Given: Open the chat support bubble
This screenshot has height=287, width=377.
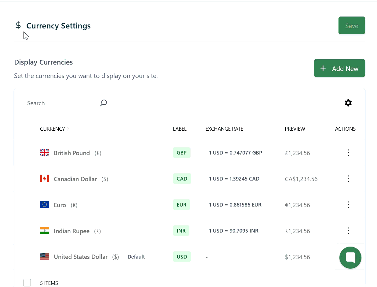Looking at the screenshot, I should click(350, 258).
